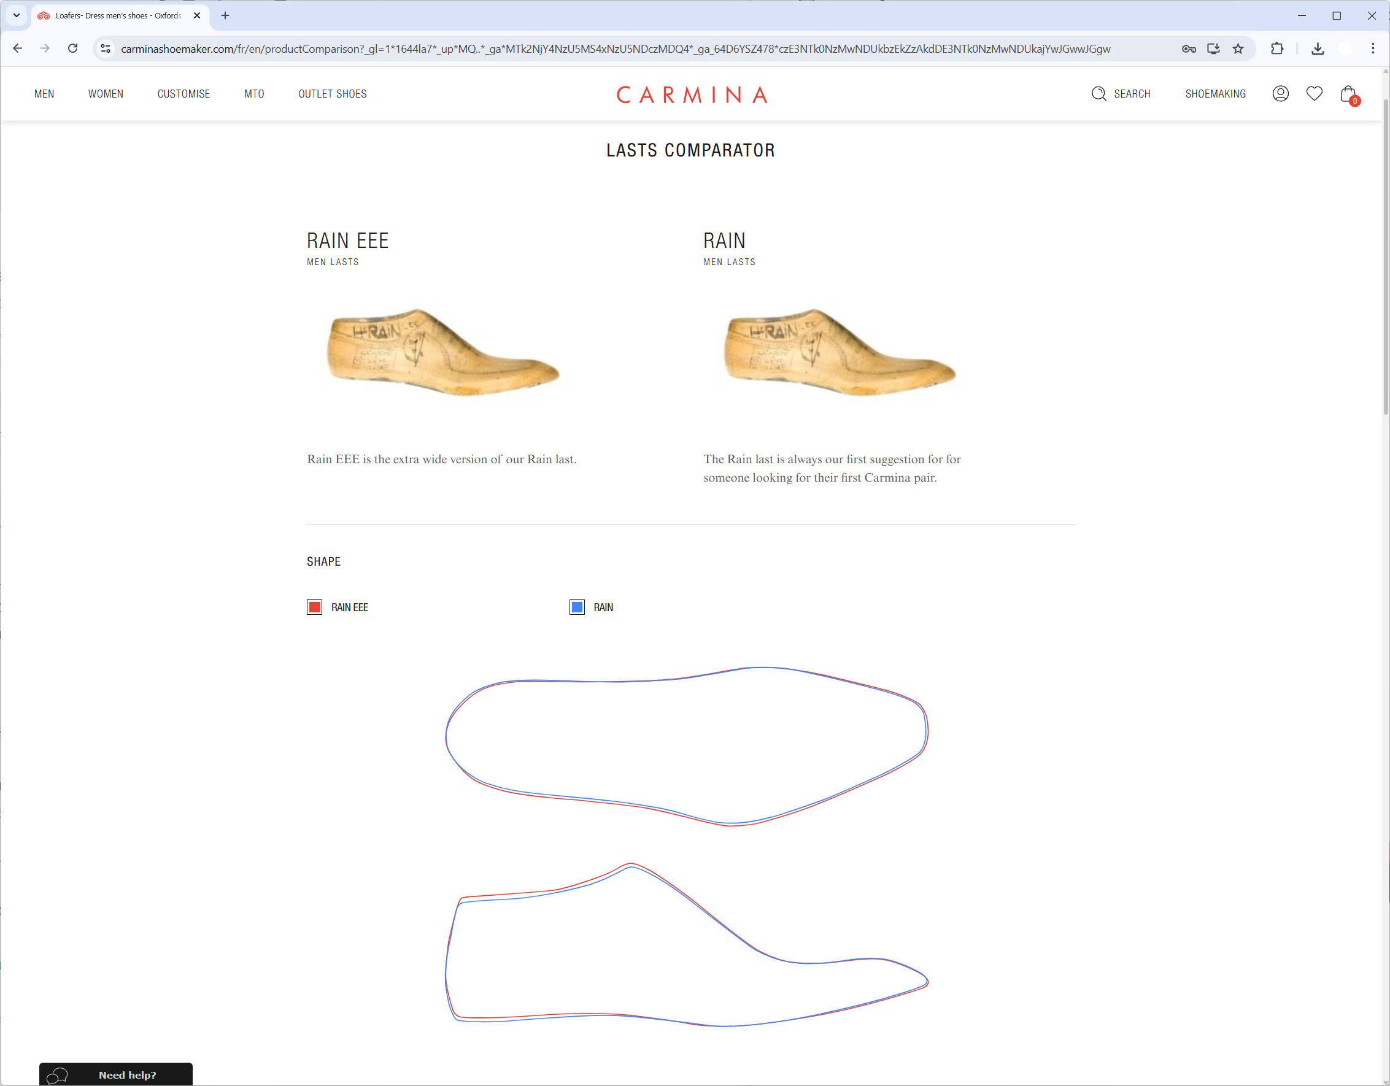This screenshot has width=1390, height=1086.
Task: Toggle the blue RAIN shape checkbox
Action: (577, 607)
